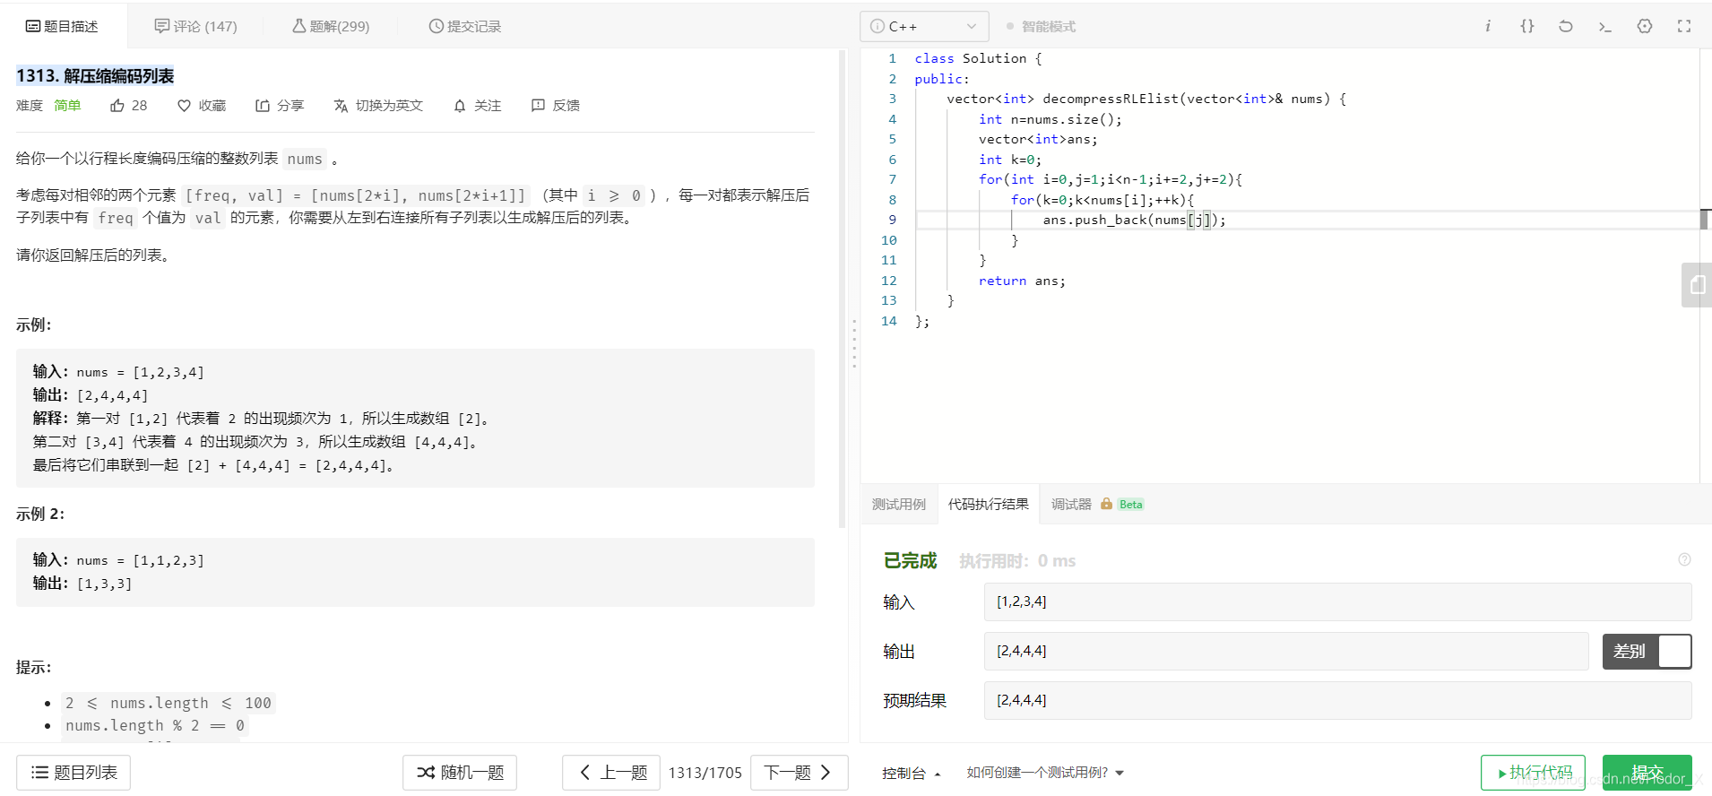Click code line 'int n=nums.size();'
The image size is (1712, 796).
[x=1050, y=119]
